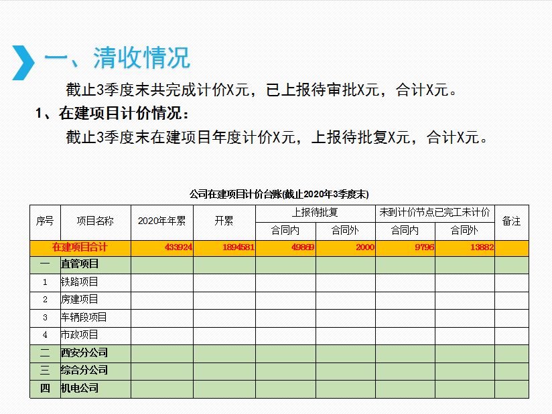Image resolution: width=552 pixels, height=414 pixels.
Task: Click serial number 3 of 车辆段项目 row
Action: [45, 318]
